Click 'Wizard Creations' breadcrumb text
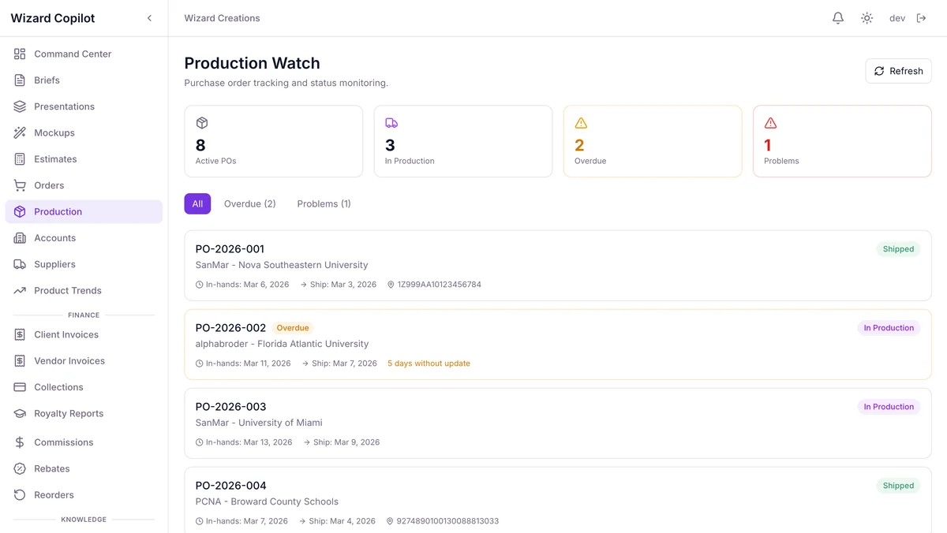The image size is (947, 533). coord(222,18)
